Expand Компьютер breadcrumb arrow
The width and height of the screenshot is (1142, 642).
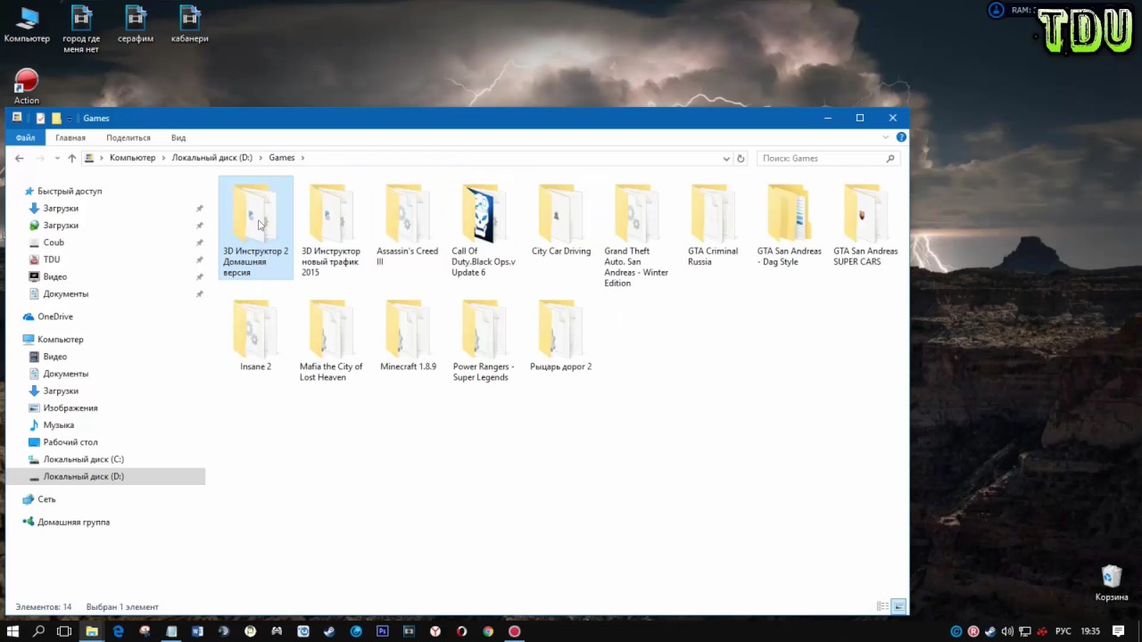pos(163,158)
